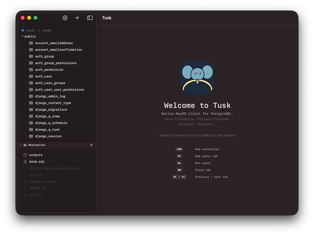This screenshot has height=236, width=314.
Task: Open the django_q_schedule table name
Action: (x=51, y=123)
